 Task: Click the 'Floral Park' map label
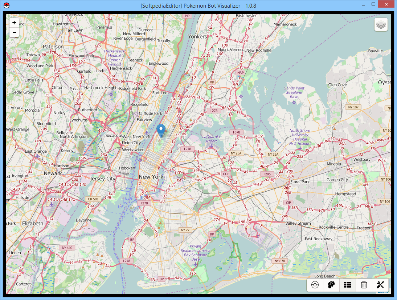pyautogui.click(x=300, y=182)
